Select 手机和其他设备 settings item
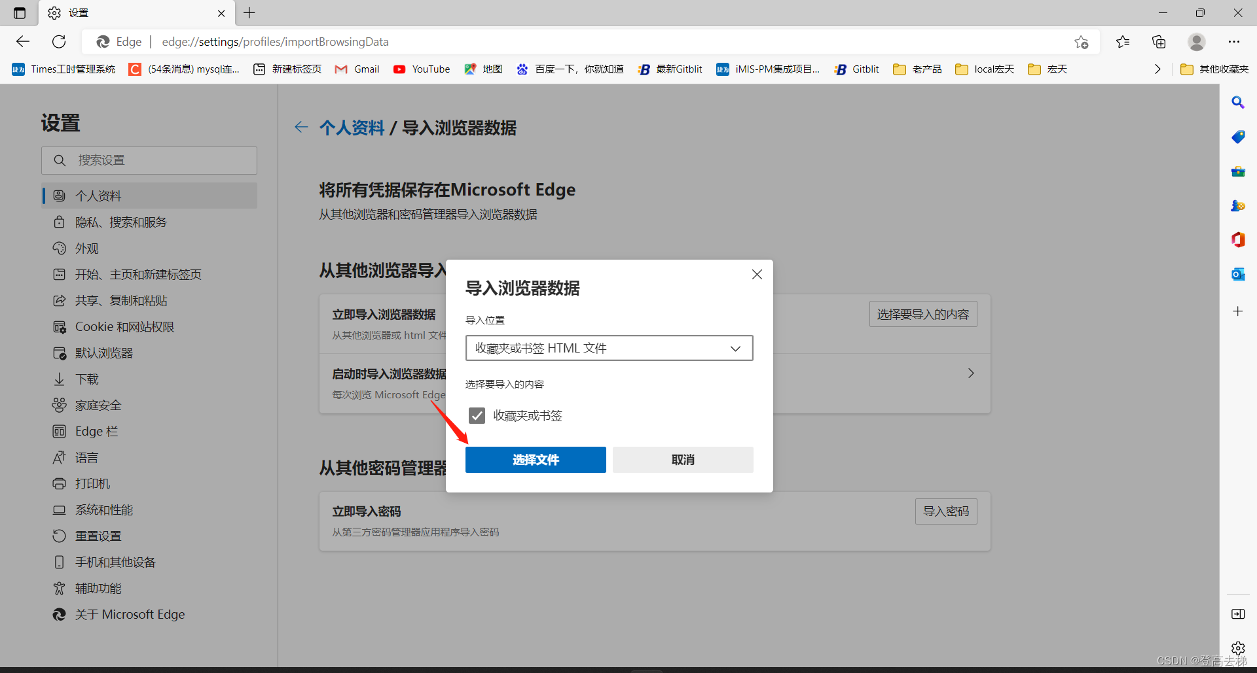 click(x=149, y=562)
